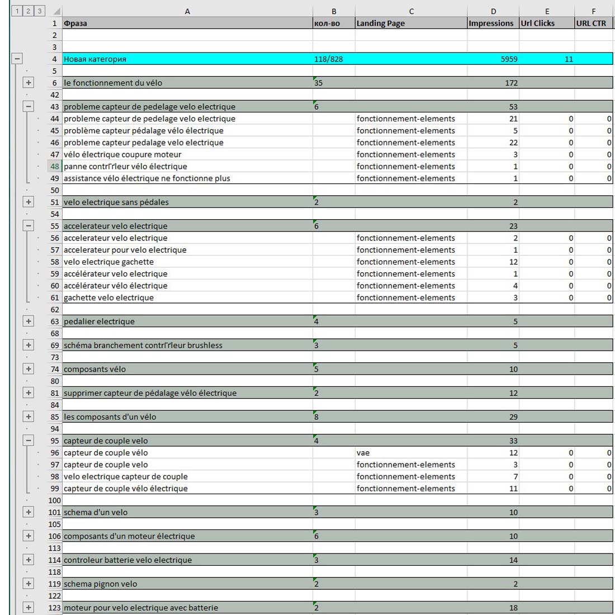Collapse the 'capteur de couple velo' group
Image resolution: width=615 pixels, height=615 pixels.
coord(29,441)
